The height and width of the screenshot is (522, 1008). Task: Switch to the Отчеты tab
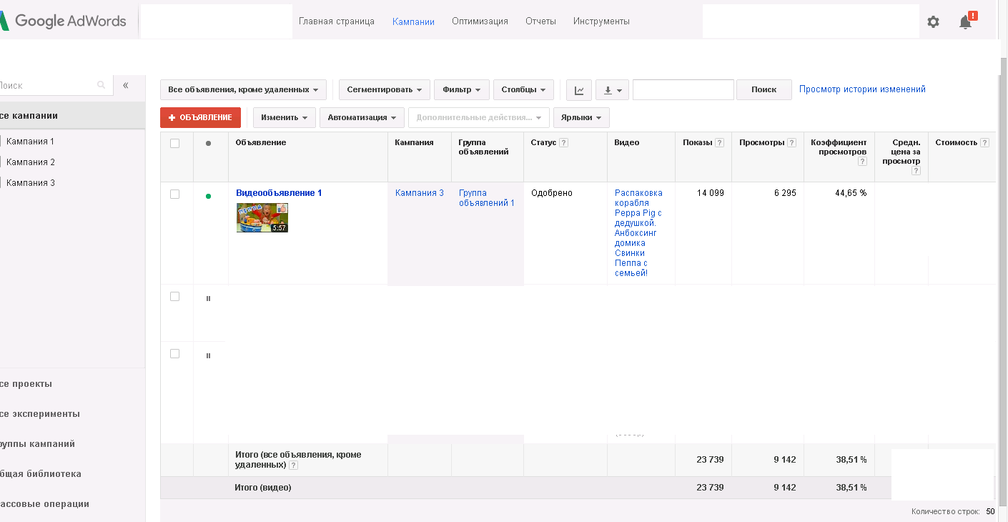(x=540, y=21)
